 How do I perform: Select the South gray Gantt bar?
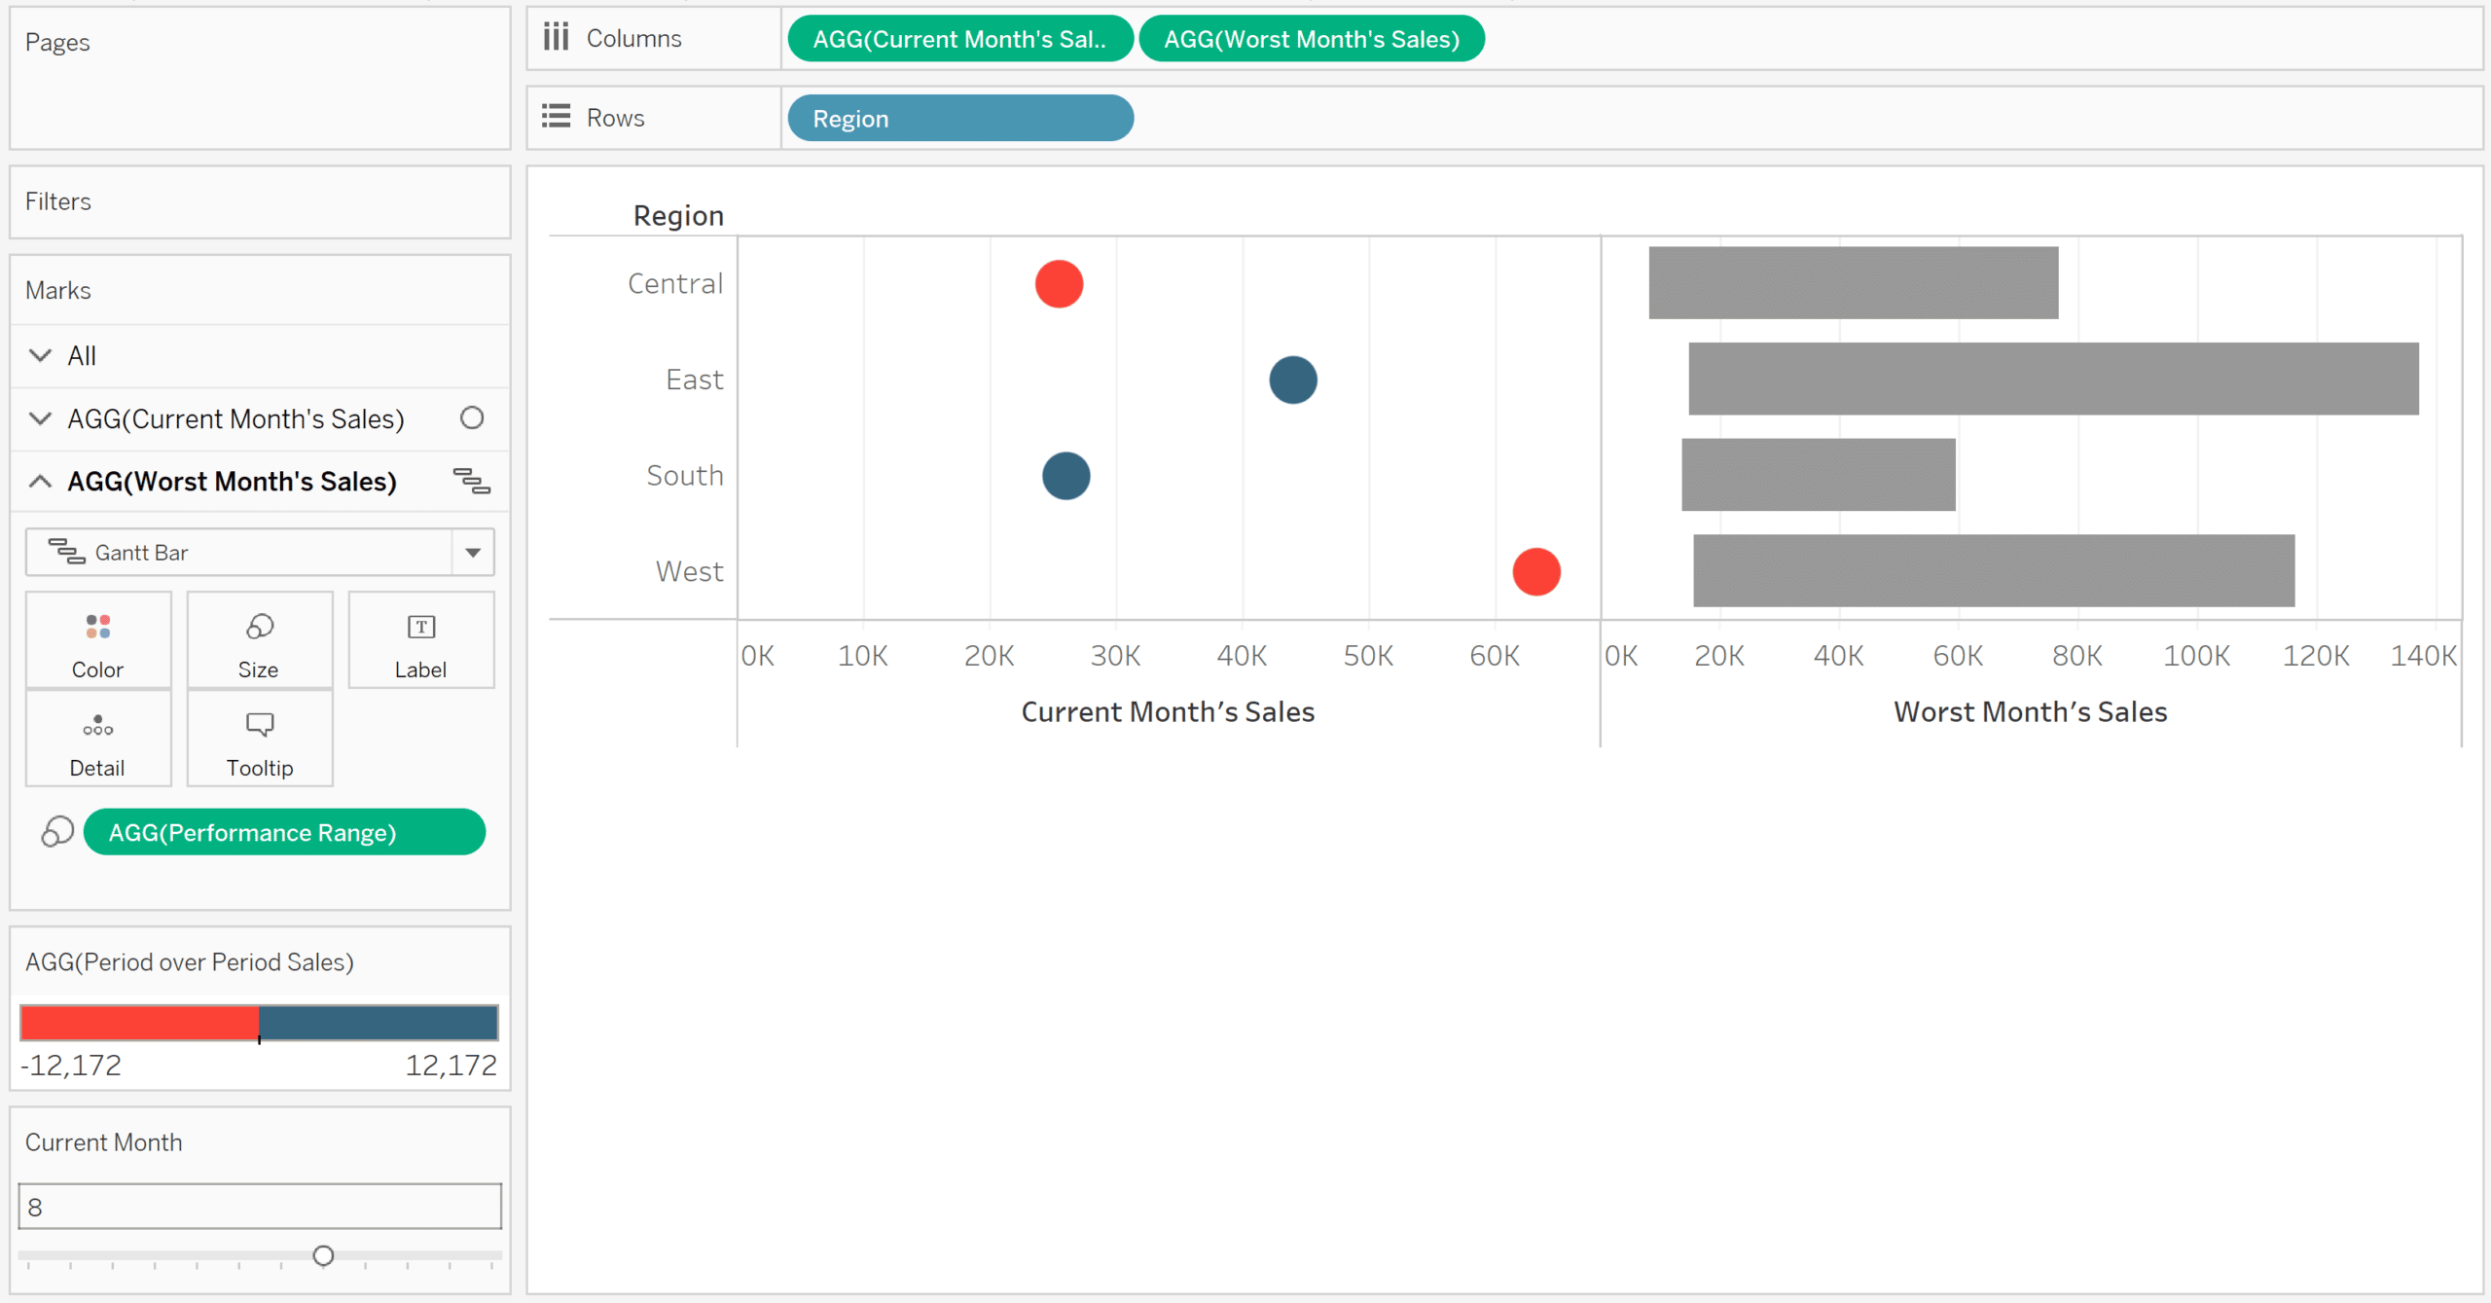(x=1819, y=475)
